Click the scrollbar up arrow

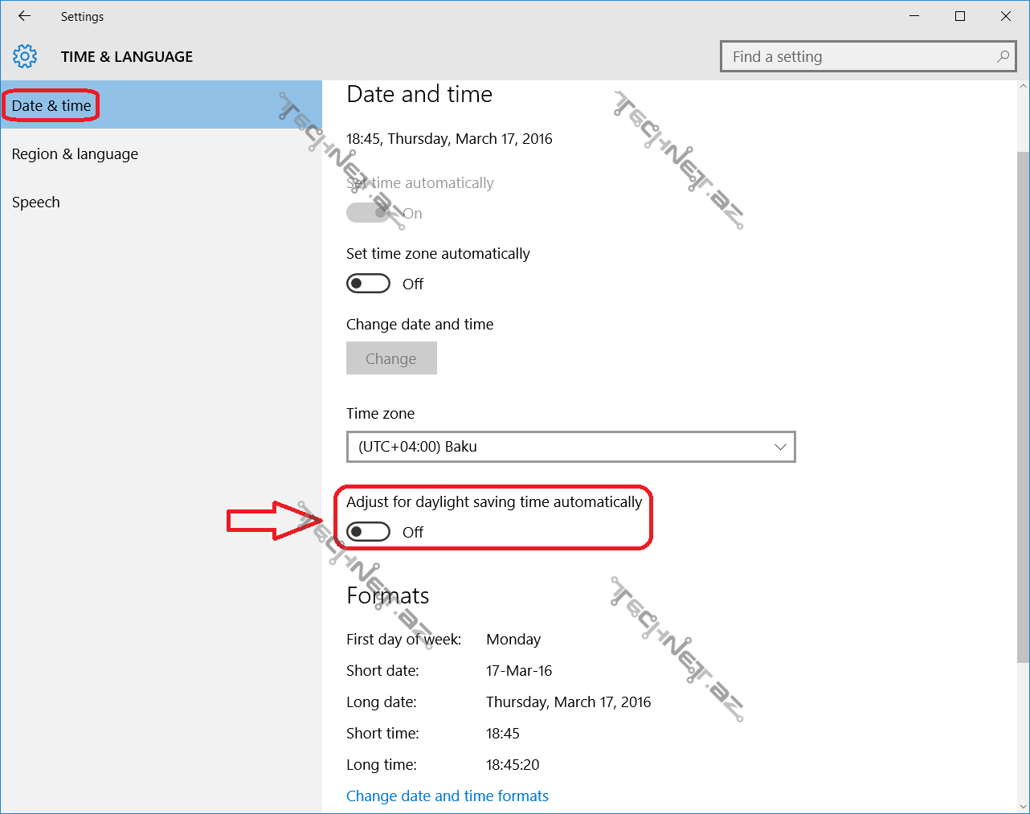(1023, 86)
